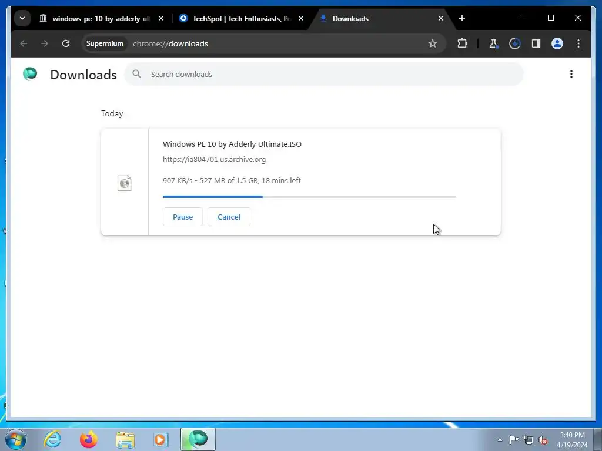Launch Firefox from the taskbar
The height and width of the screenshot is (451, 602).
tap(88, 439)
